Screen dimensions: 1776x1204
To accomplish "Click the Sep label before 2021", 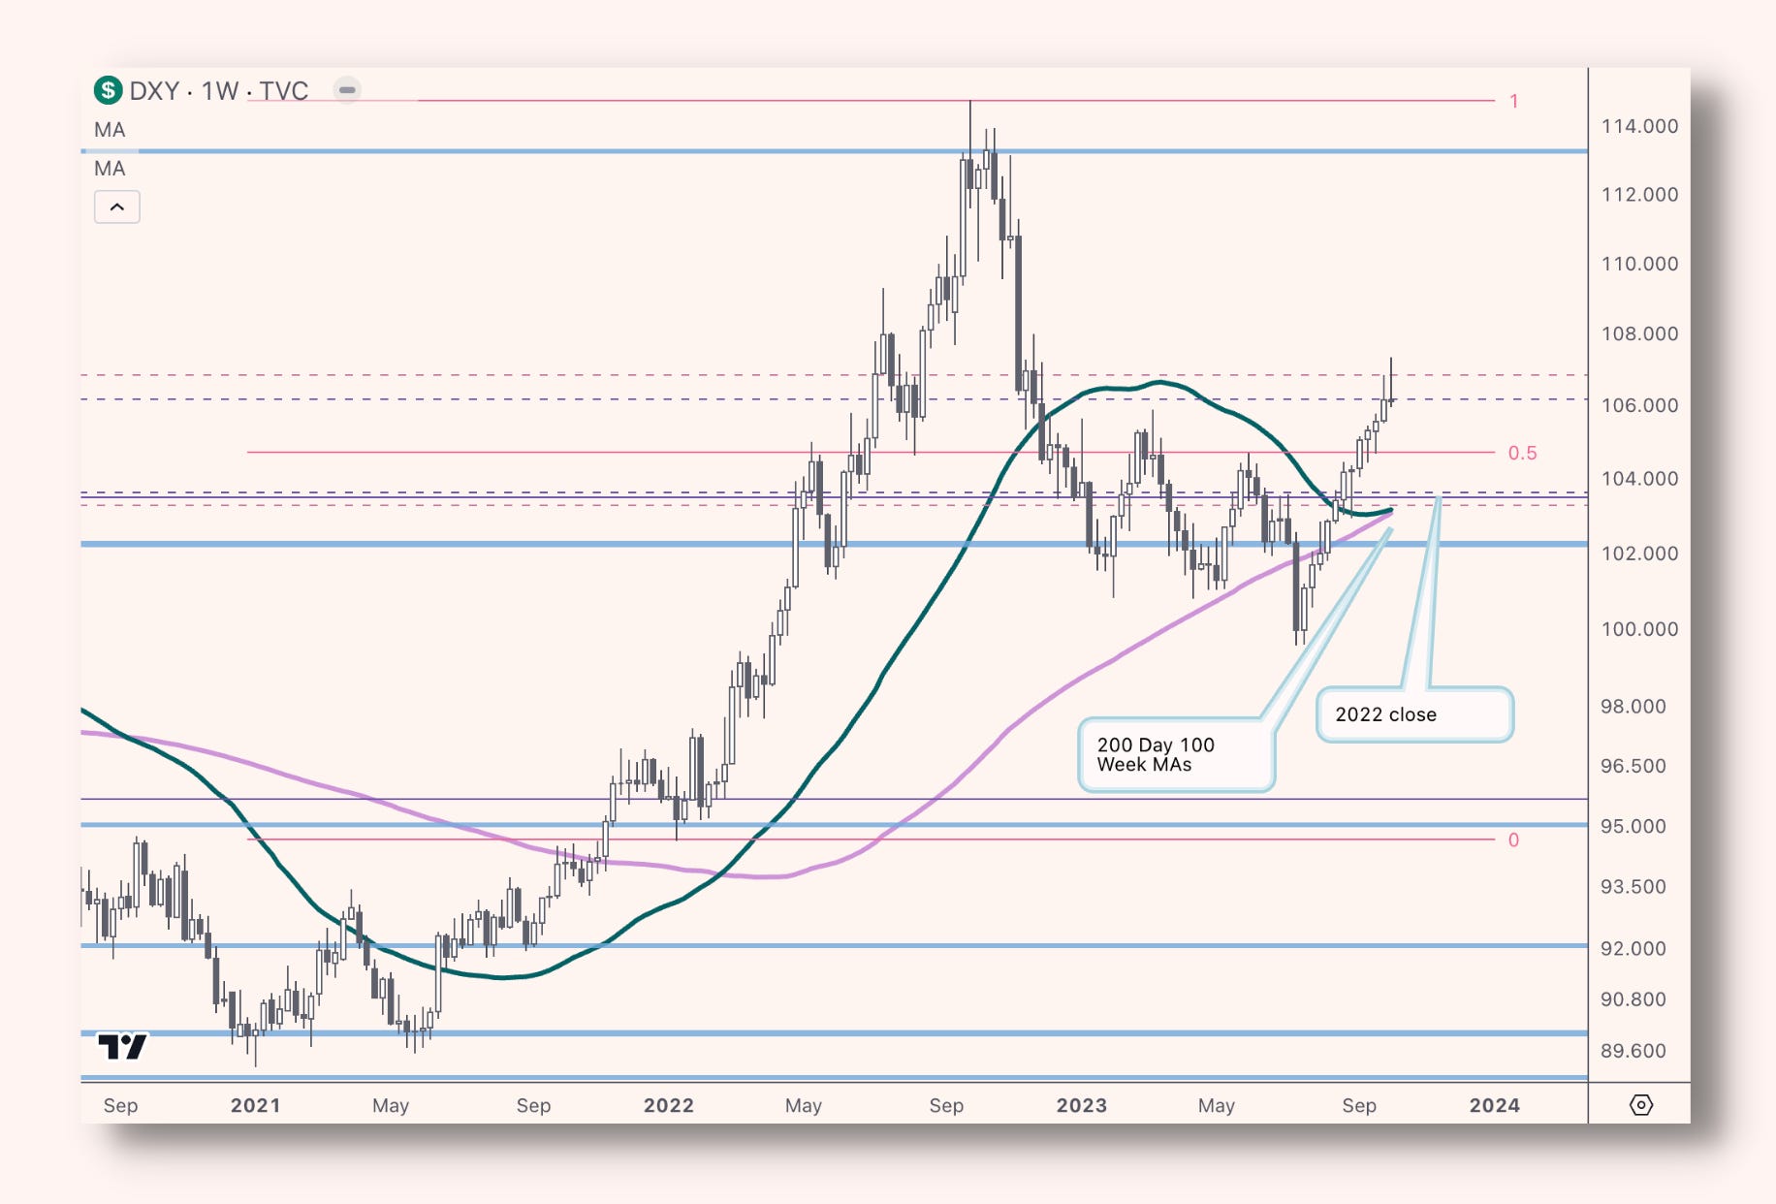I will [121, 1106].
